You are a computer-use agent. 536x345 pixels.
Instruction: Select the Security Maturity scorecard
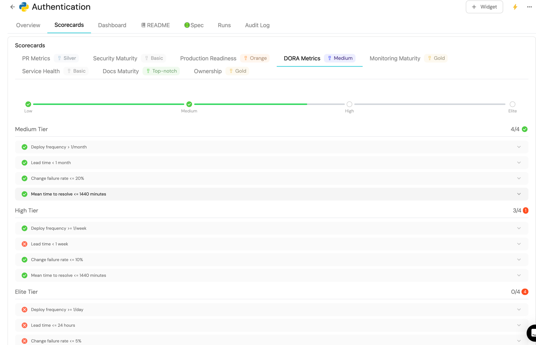tap(115, 59)
